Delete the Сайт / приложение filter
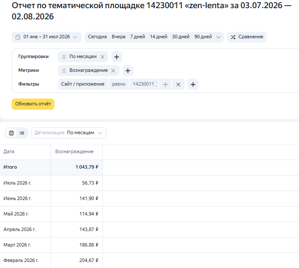Viewport: 299px width, 268px height. point(178,84)
